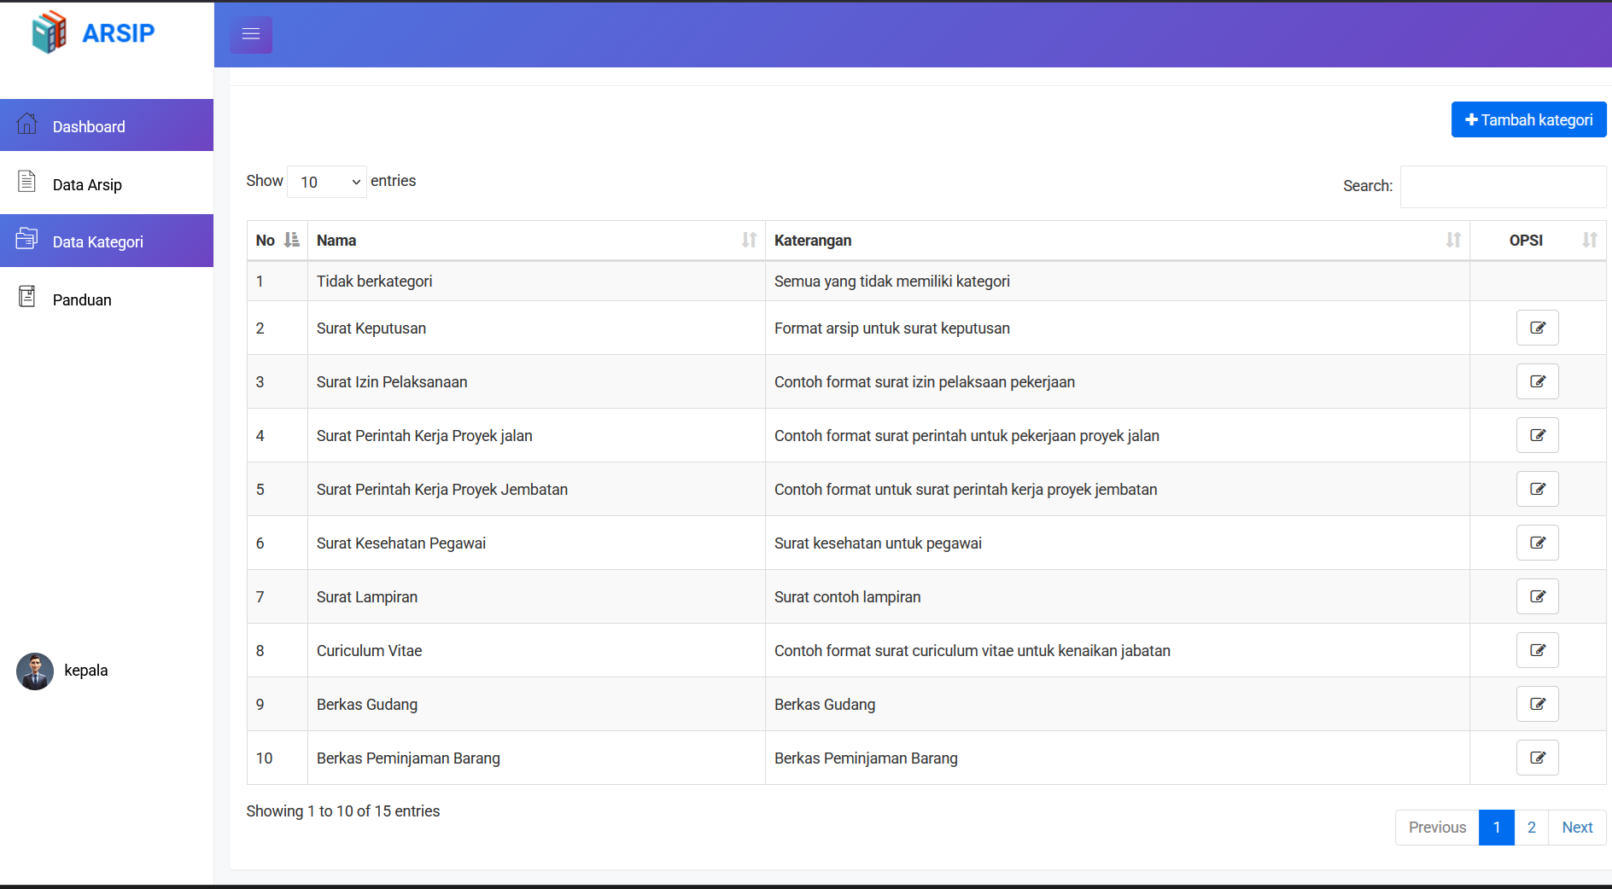This screenshot has height=889, width=1612.
Task: Select the 'Semua yang tidak memiliki kategori' text
Action: 891,282
